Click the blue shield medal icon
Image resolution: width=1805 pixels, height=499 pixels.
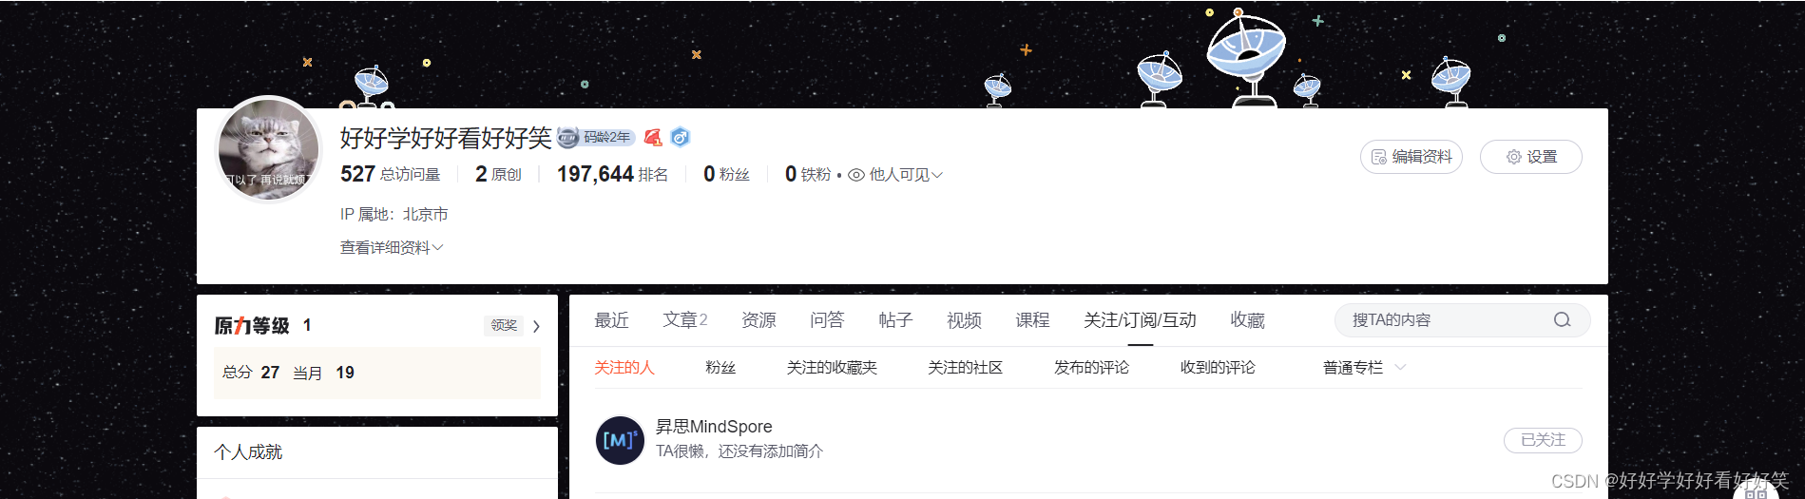(x=680, y=138)
